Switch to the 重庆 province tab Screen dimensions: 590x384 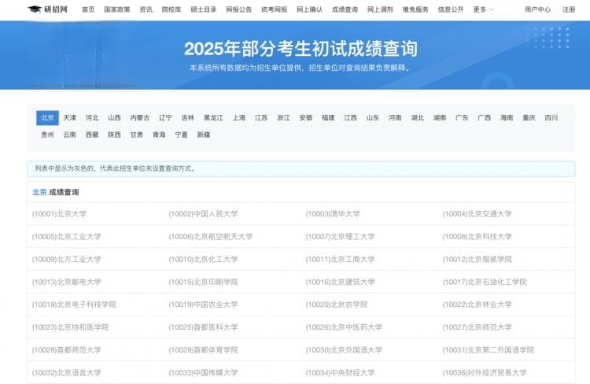pyautogui.click(x=529, y=118)
